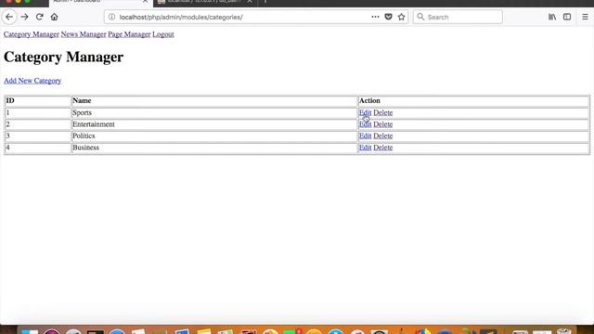Image resolution: width=594 pixels, height=334 pixels.
Task: Switch to the second localhost tab
Action: click(204, 2)
